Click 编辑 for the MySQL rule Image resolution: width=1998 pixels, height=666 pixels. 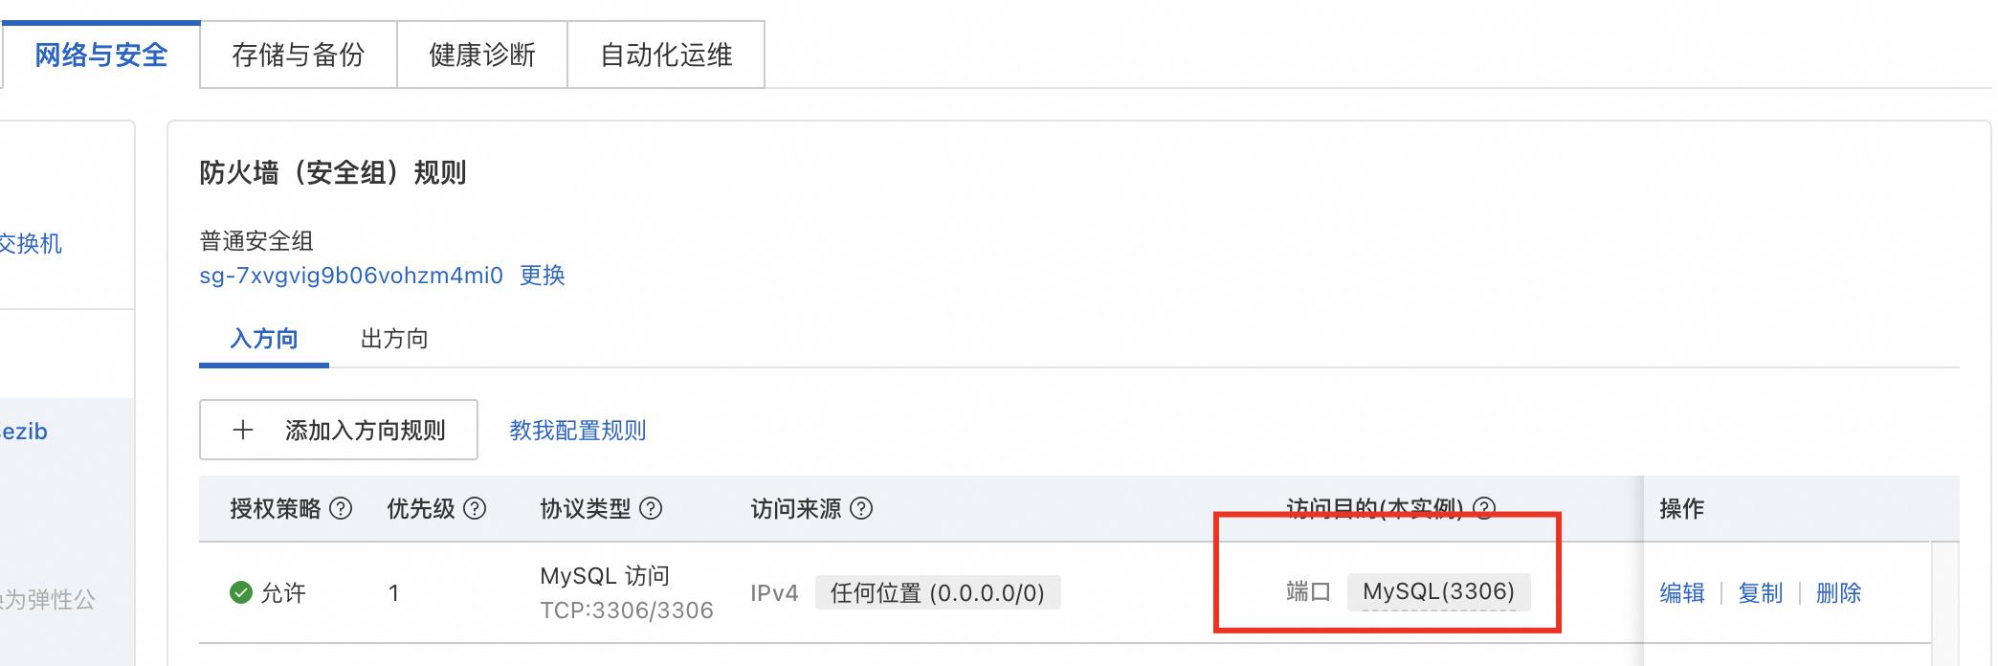tap(1682, 593)
